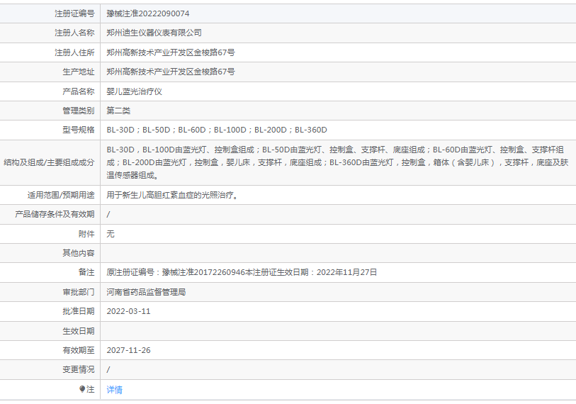The image size is (576, 404).
Task: Select the slash value in the 产品储存条件及有效期 row
Action: [x=108, y=214]
